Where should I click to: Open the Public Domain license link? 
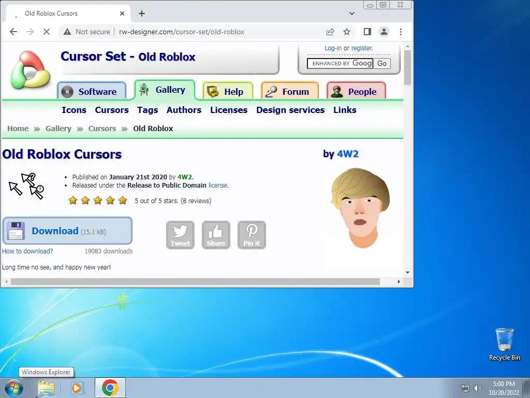(218, 186)
